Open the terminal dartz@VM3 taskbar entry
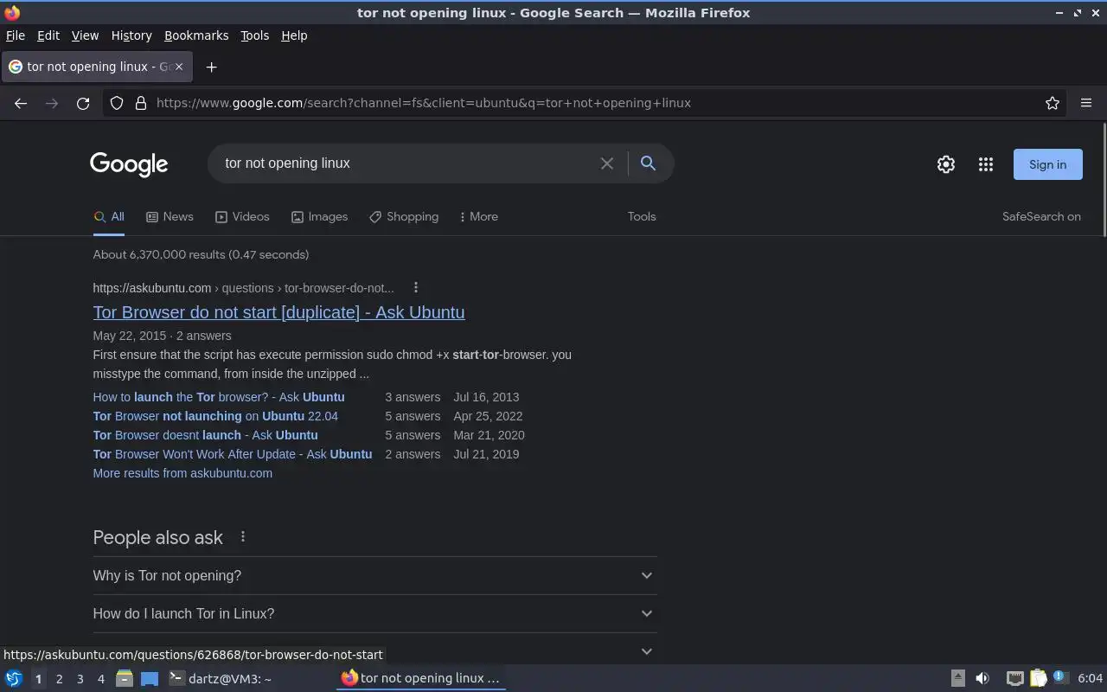The width and height of the screenshot is (1107, 692). coord(221,678)
